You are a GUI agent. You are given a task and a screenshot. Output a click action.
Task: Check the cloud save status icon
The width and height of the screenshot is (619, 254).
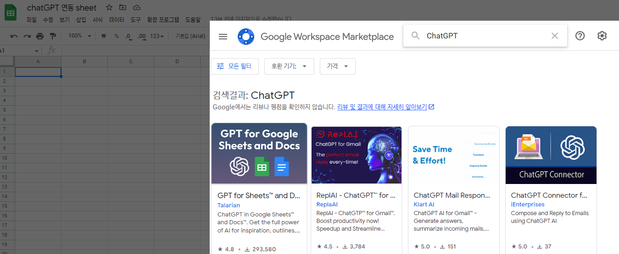(x=136, y=7)
